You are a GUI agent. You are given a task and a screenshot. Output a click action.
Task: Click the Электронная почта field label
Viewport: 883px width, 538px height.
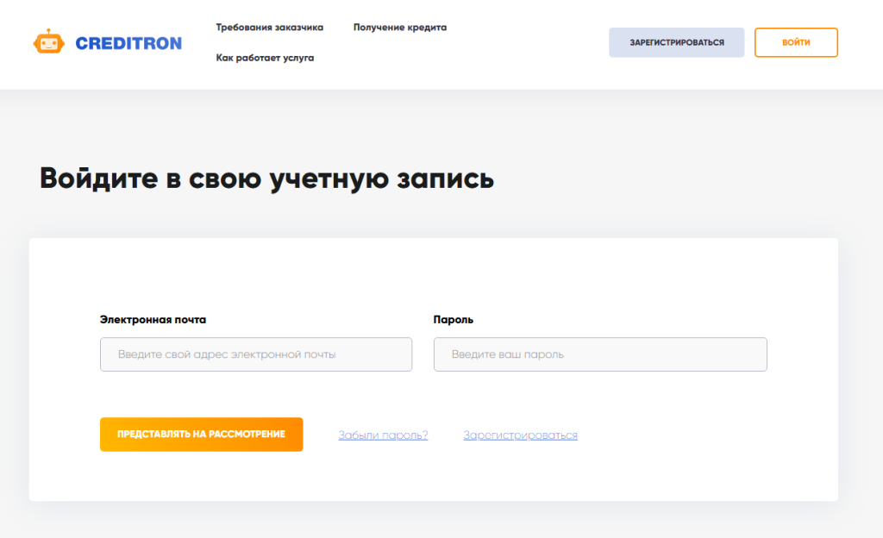(153, 319)
